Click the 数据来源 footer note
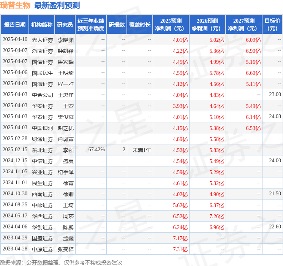The height and width of the screenshot is (266, 283). [x=61, y=262]
